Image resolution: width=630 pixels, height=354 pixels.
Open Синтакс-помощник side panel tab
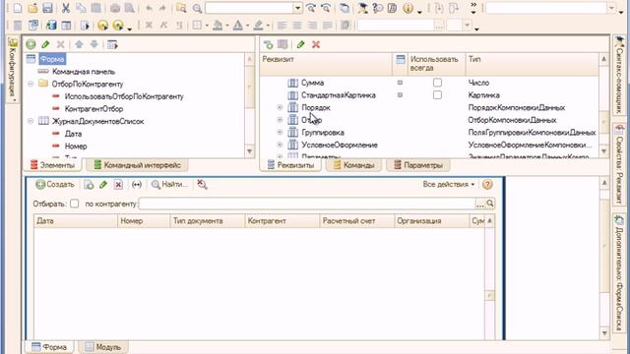[x=619, y=76]
